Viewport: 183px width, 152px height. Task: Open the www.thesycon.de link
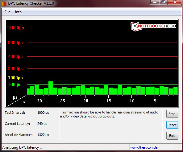(x=144, y=147)
